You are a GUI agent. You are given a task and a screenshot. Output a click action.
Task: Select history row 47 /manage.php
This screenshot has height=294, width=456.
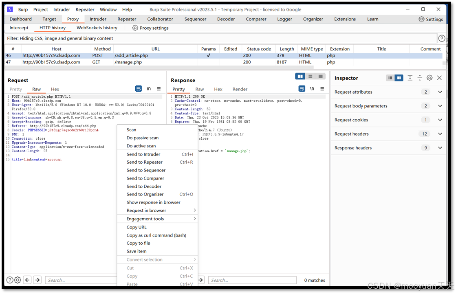(224, 62)
